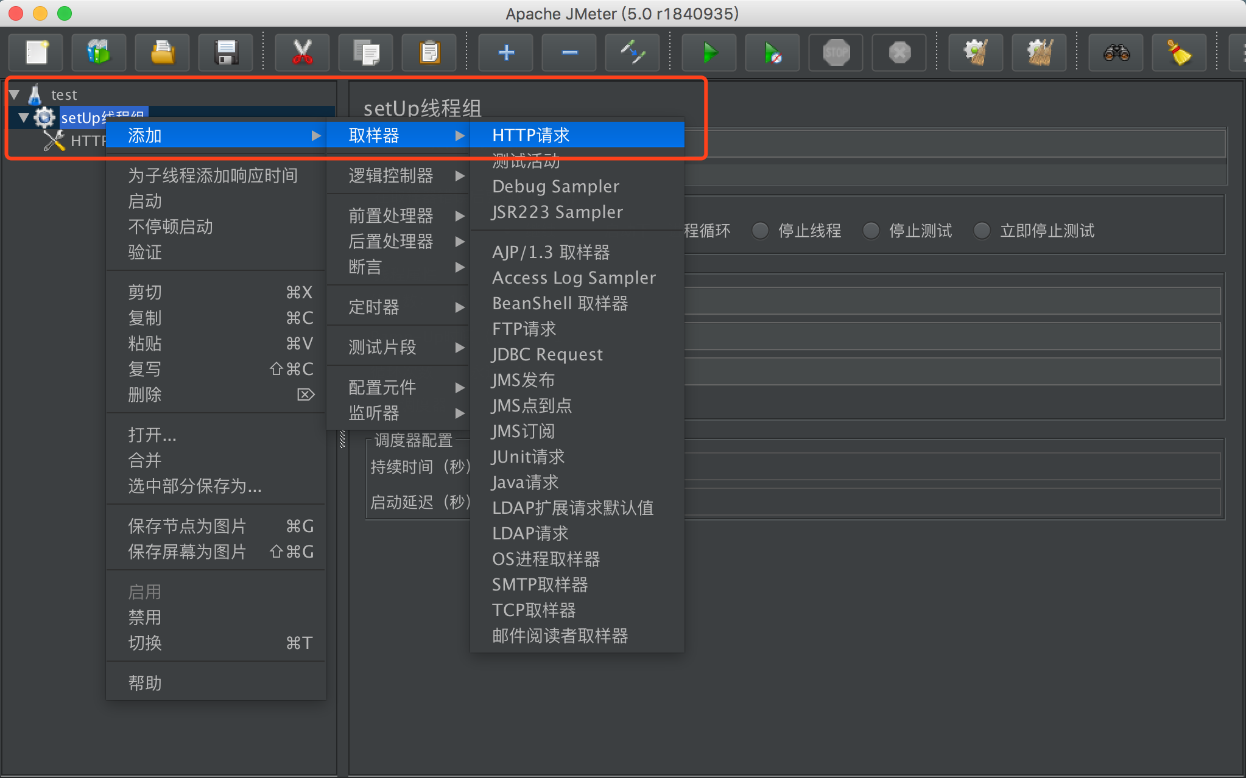Expand the 定时器 submenu
Screen dimensions: 1246x778
[x=398, y=307]
